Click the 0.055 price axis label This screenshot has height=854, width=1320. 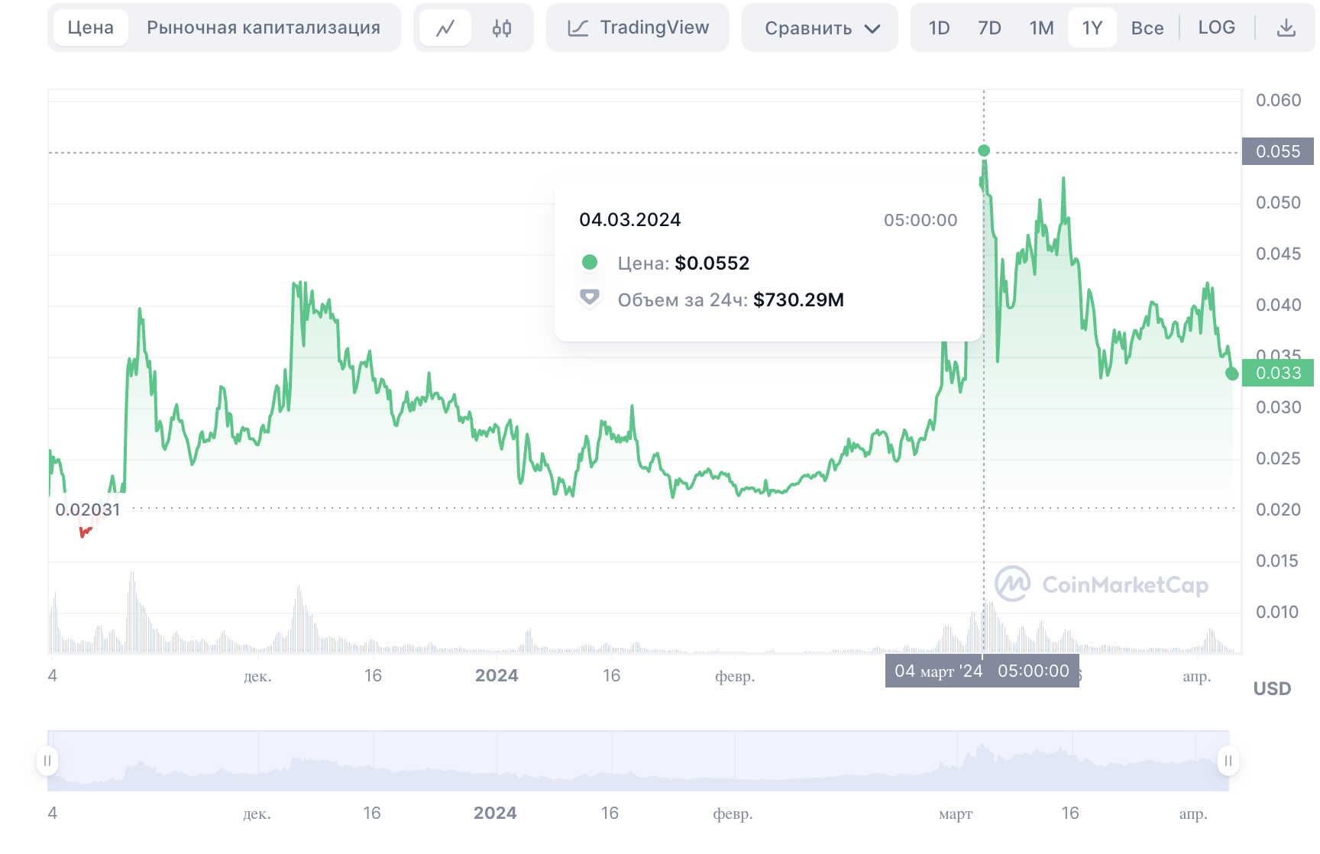1278,151
